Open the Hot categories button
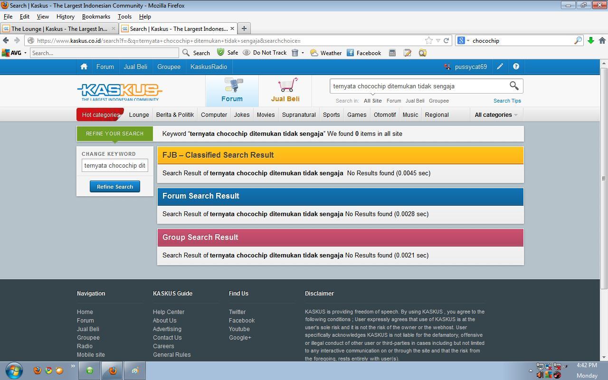 pyautogui.click(x=100, y=114)
